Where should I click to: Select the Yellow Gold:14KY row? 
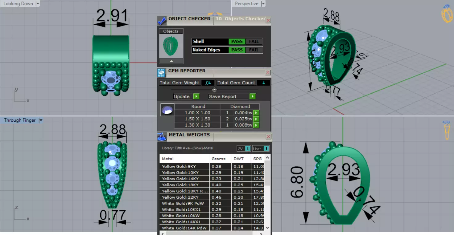point(212,179)
